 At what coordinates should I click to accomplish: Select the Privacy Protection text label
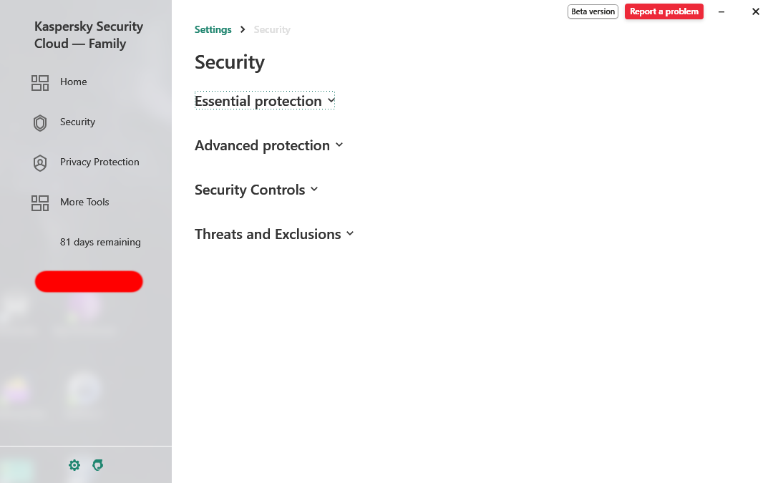pos(99,162)
